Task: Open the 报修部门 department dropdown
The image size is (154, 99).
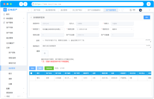Action: point(53,29)
